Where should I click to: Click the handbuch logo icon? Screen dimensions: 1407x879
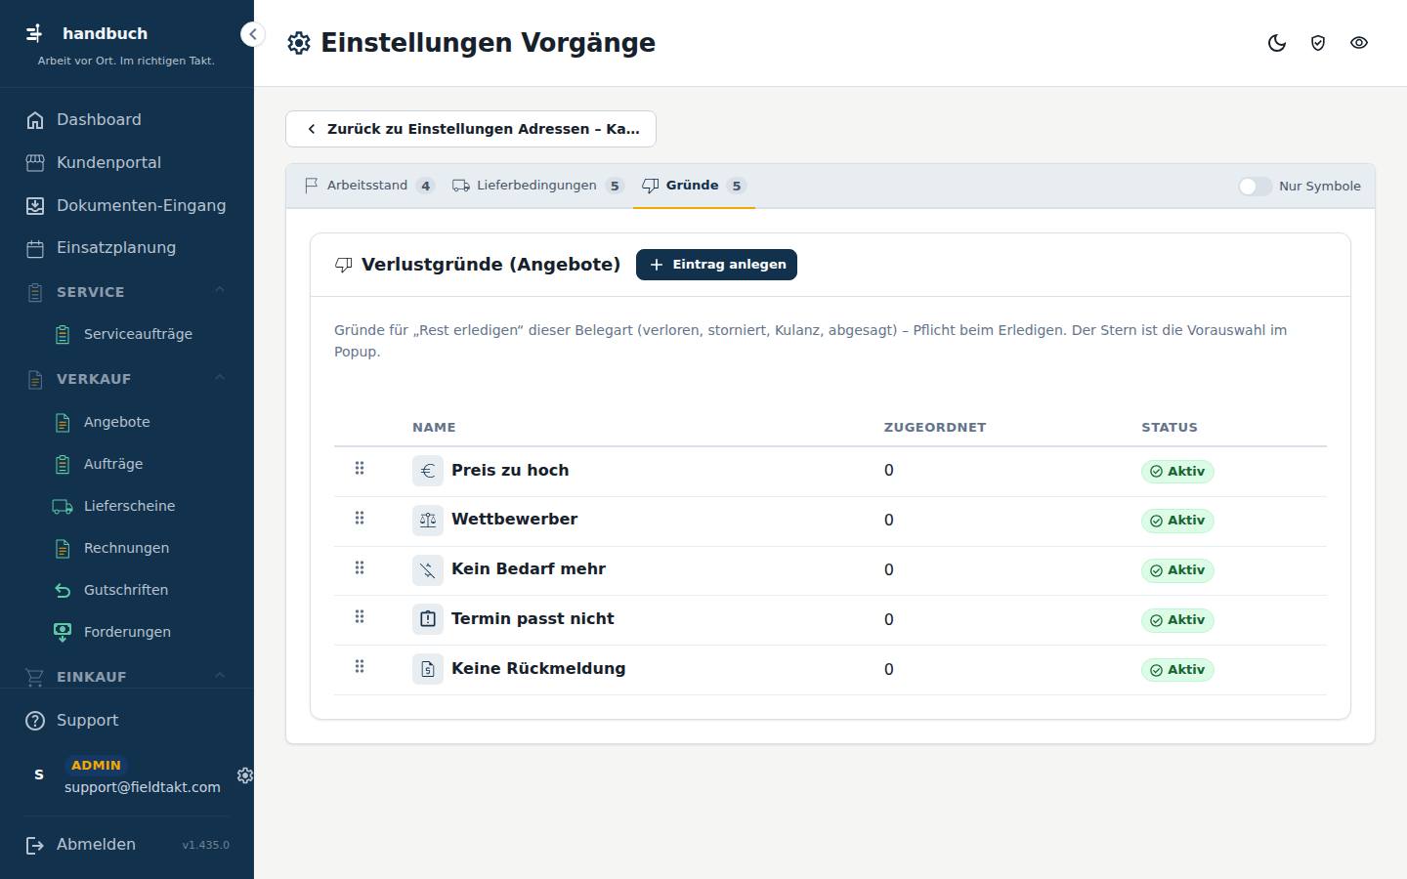(34, 33)
